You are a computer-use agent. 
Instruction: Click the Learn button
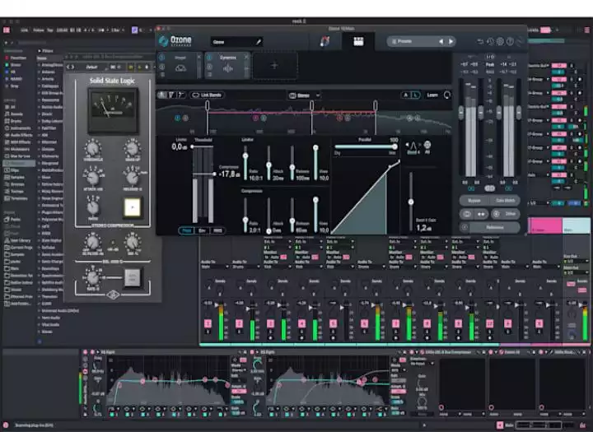coord(432,95)
